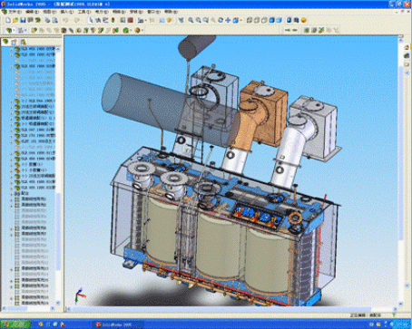The width and height of the screenshot is (412, 329).
Task: Click the first quick launch icon in taskbar
Action: (x=41, y=324)
